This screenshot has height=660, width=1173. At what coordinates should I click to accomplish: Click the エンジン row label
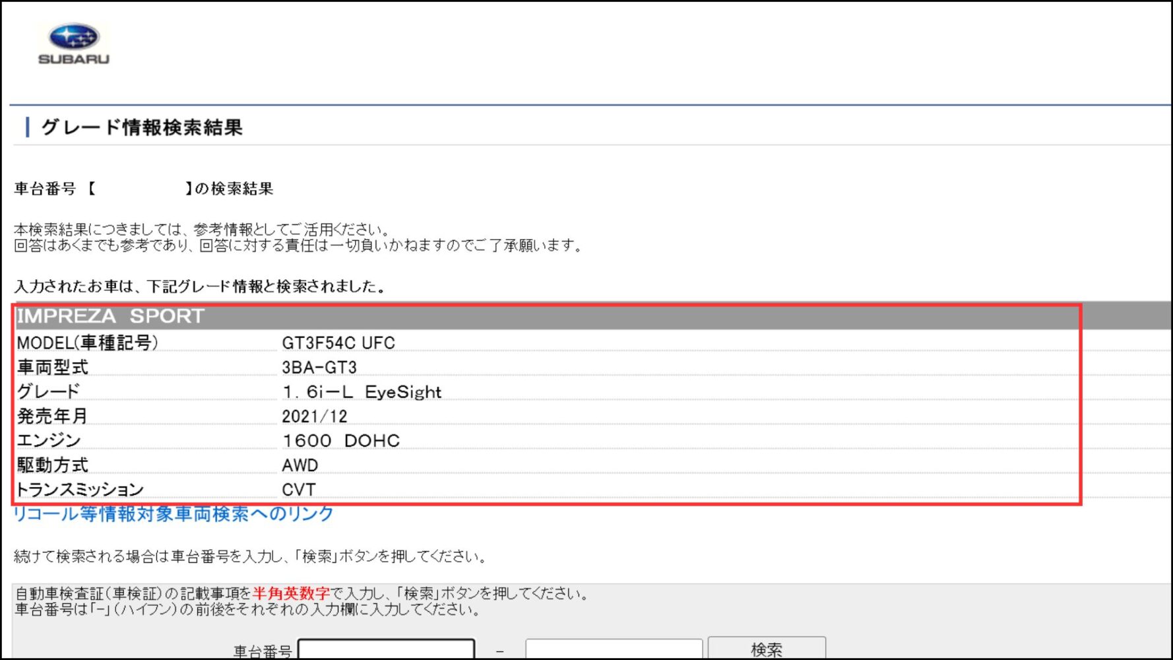[49, 441]
